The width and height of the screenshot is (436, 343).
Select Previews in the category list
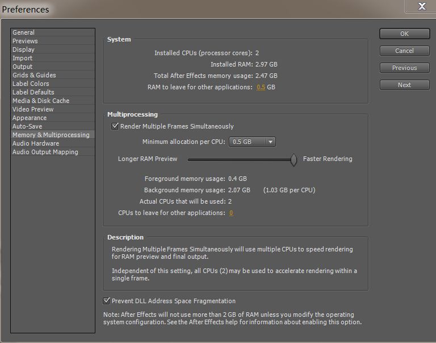[x=53, y=41]
